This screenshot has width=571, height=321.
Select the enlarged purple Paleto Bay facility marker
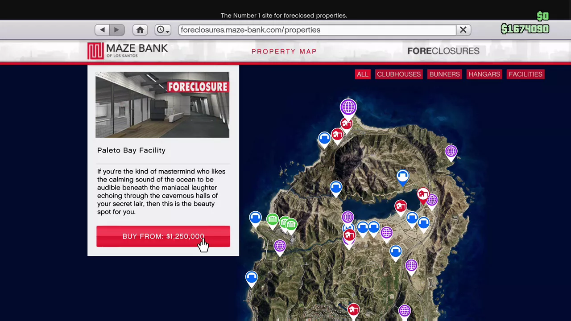(x=348, y=107)
